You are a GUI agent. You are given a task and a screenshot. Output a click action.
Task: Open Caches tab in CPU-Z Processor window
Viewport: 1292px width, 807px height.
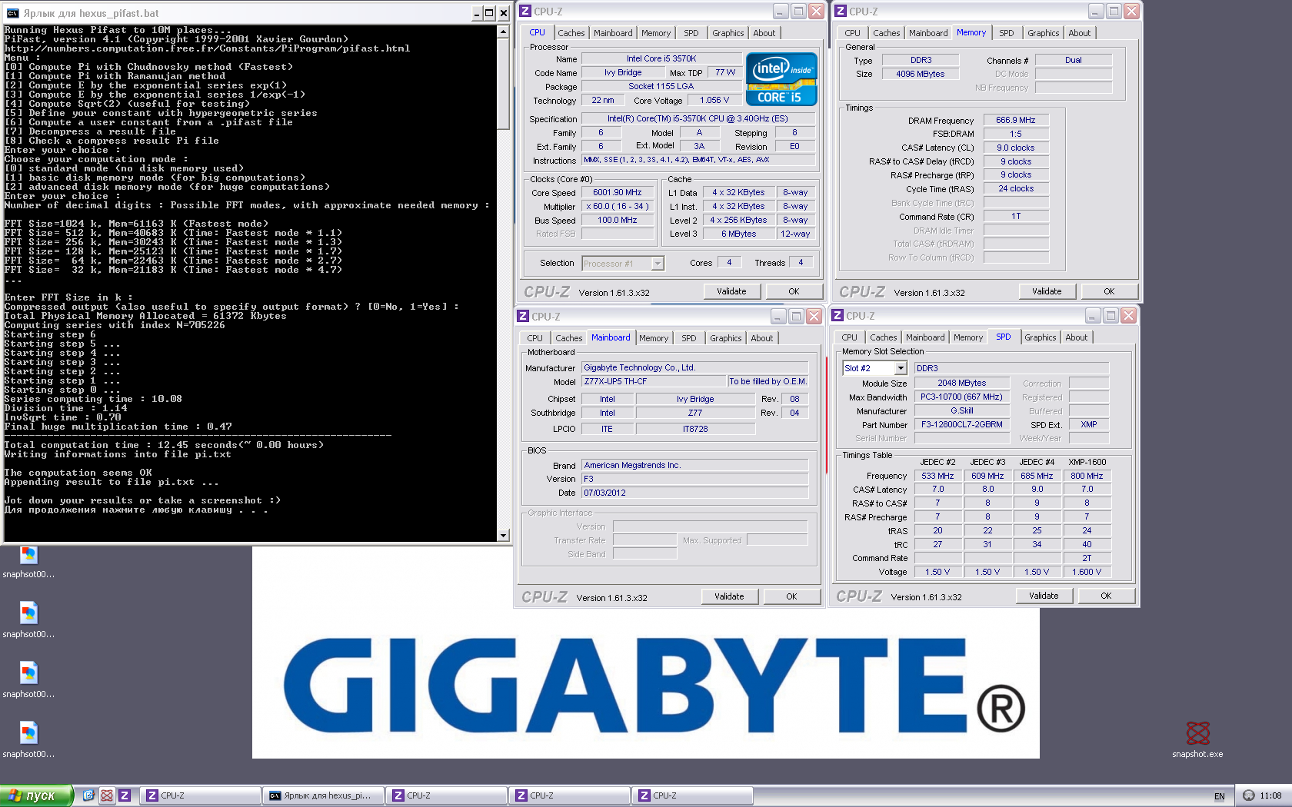tap(571, 33)
